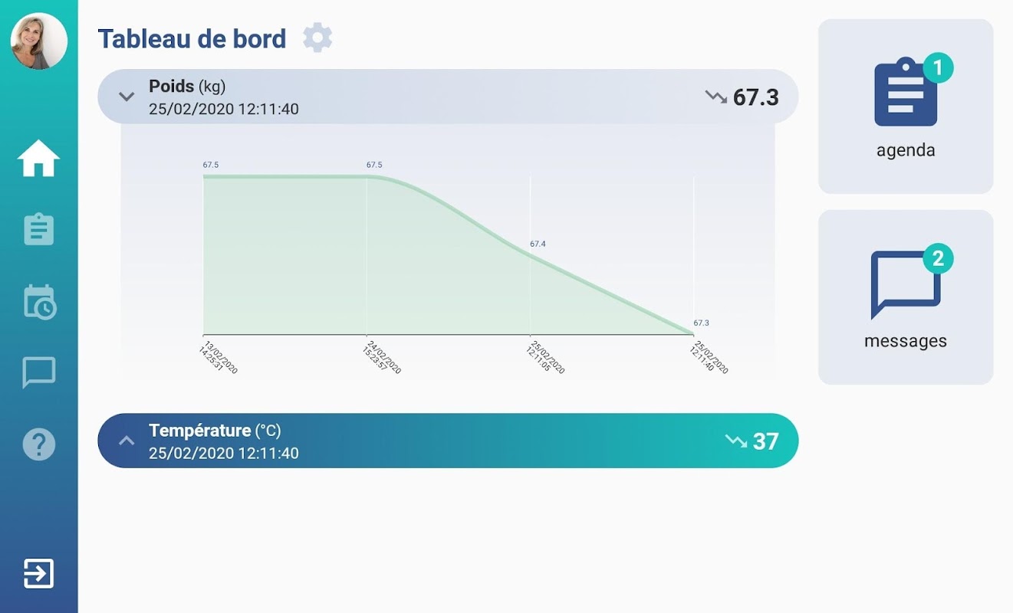Click the logout icon in sidebar
The width and height of the screenshot is (1013, 613).
pos(38,573)
